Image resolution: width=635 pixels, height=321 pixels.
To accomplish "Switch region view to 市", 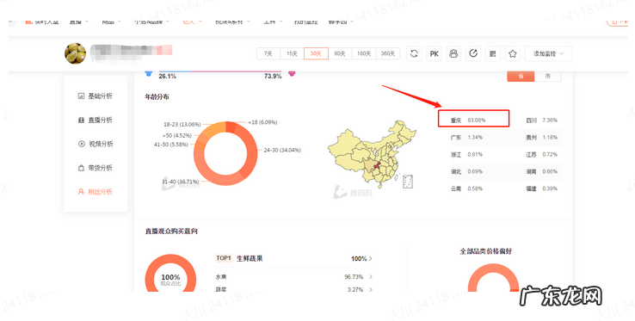I will (548, 77).
